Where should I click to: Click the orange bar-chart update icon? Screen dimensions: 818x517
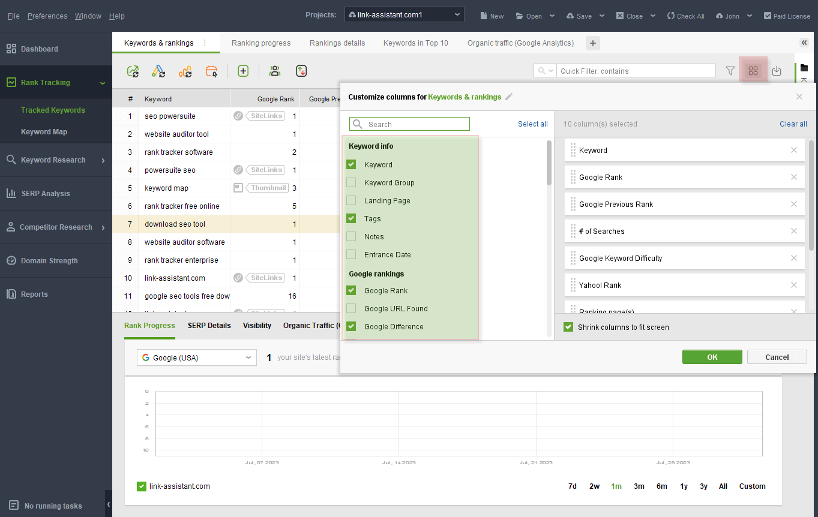(x=185, y=71)
